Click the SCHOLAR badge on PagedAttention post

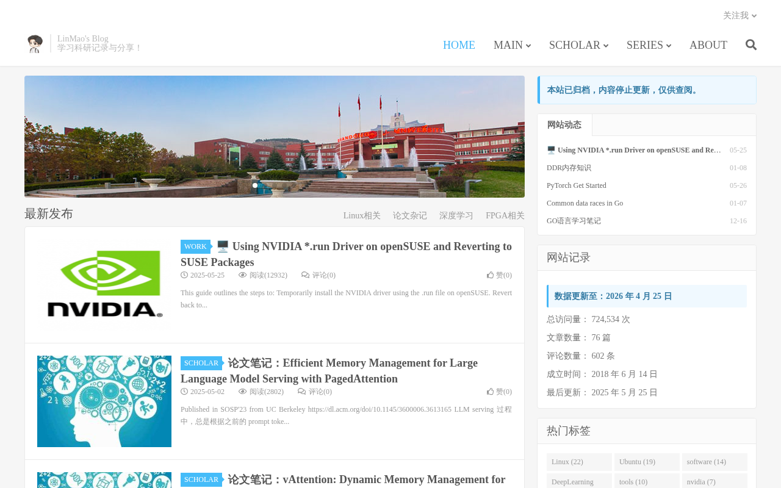point(201,363)
